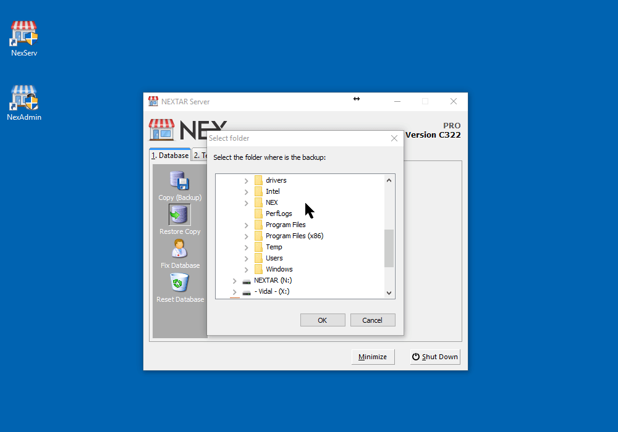Click the Windows folder icon
618x432 pixels.
258,269
